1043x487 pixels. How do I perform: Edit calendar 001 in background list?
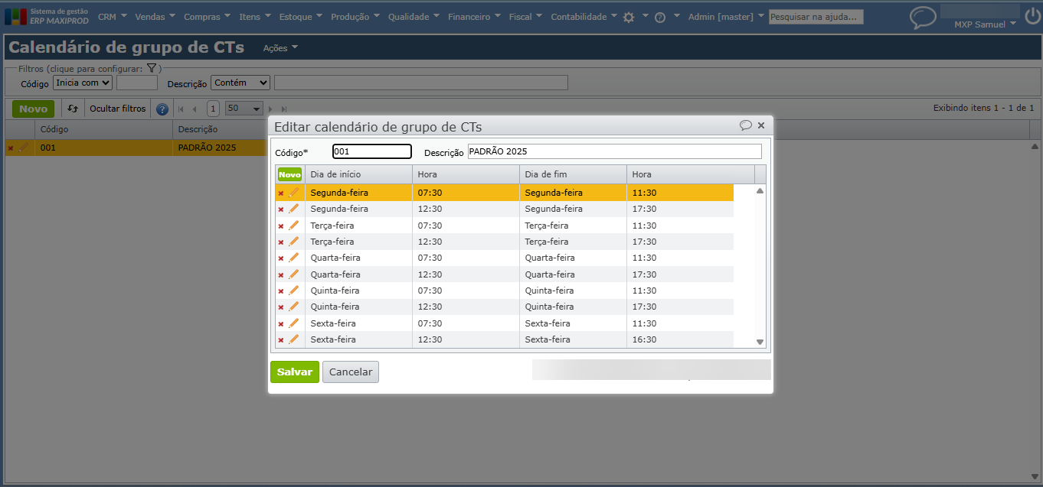(x=23, y=148)
